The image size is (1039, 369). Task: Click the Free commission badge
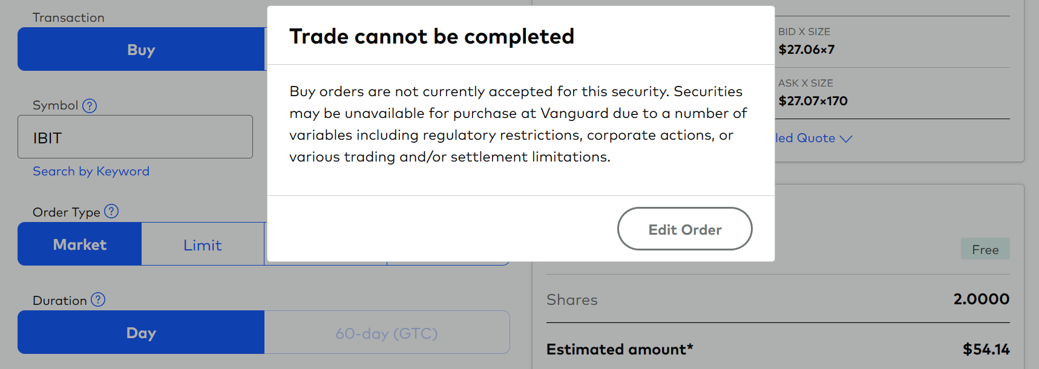point(985,249)
